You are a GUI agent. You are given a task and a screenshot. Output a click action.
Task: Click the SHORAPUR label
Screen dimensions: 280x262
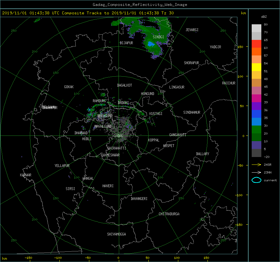[191, 63]
